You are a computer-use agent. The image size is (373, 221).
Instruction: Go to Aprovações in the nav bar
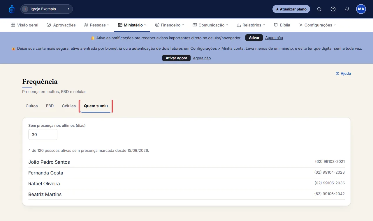click(x=61, y=25)
